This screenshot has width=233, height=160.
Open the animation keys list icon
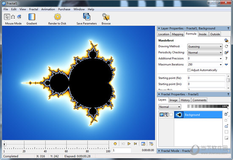(151, 144)
